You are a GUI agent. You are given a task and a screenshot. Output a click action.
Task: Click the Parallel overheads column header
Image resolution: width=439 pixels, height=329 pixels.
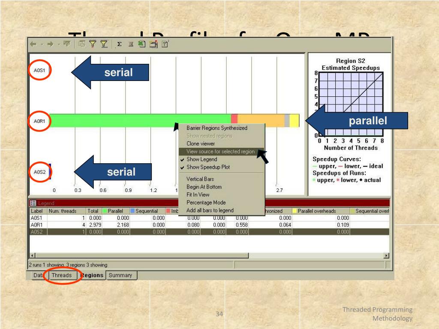tap(321, 211)
